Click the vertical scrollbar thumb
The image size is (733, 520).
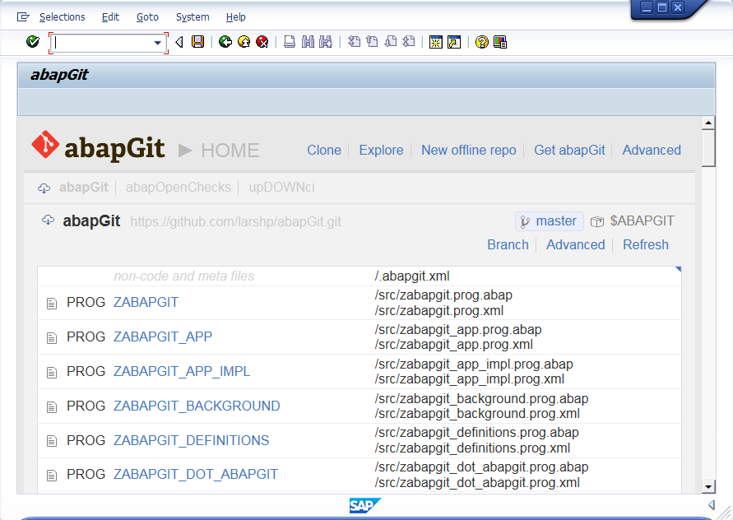(x=708, y=148)
